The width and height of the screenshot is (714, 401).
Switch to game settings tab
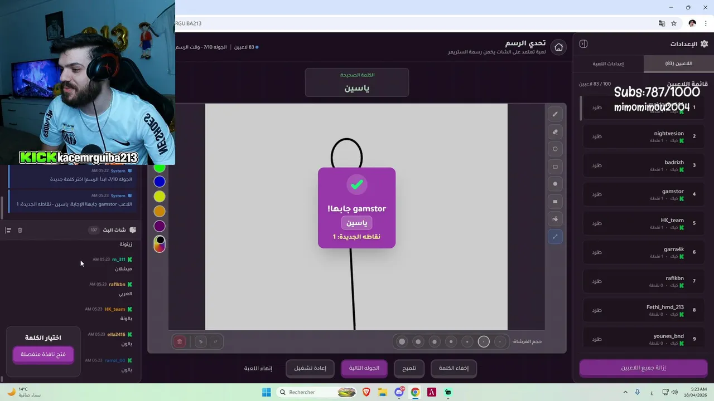point(608,63)
